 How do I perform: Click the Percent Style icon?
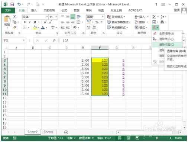click(x=97, y=22)
